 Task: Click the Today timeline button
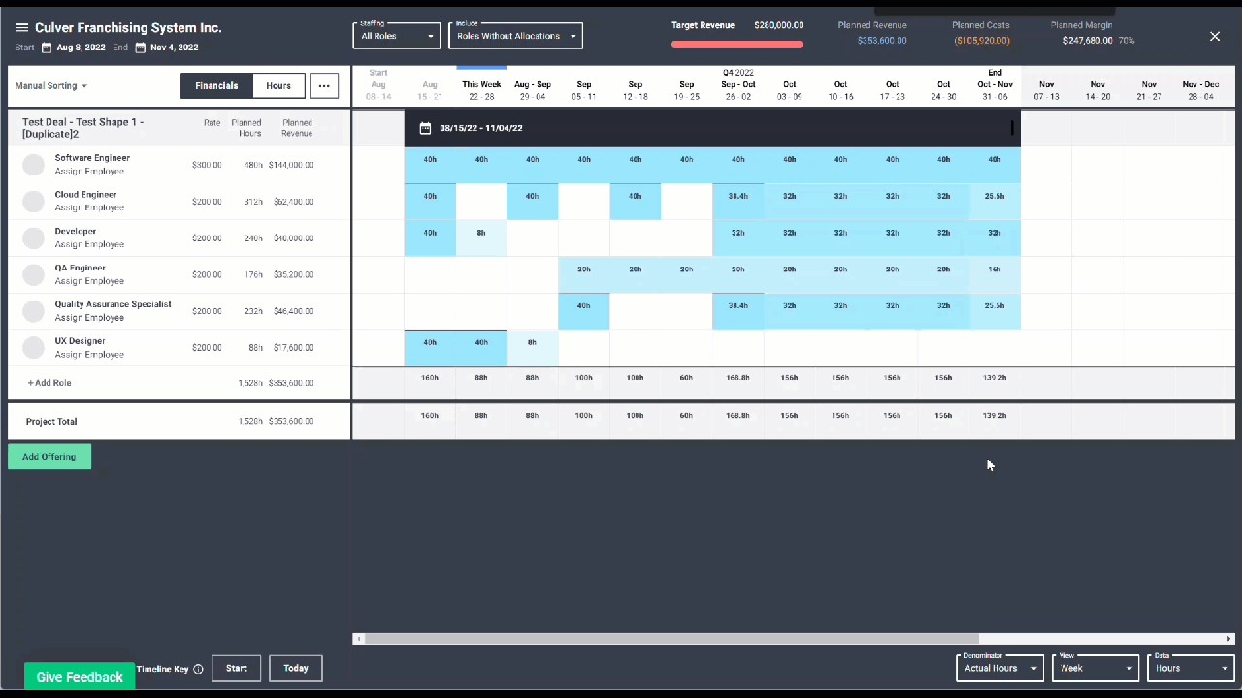296,668
